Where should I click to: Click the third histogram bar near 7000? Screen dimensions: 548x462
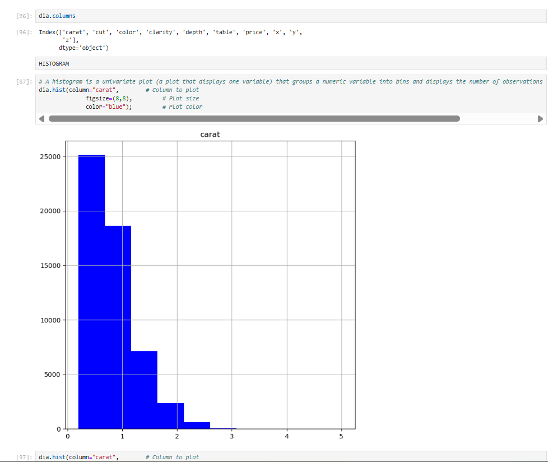[x=145, y=390]
